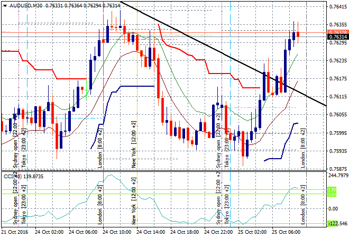This screenshot has height=238, width=349.
Task: Click New York [12:00 +2] label in CCI pane
Action: coord(134,201)
